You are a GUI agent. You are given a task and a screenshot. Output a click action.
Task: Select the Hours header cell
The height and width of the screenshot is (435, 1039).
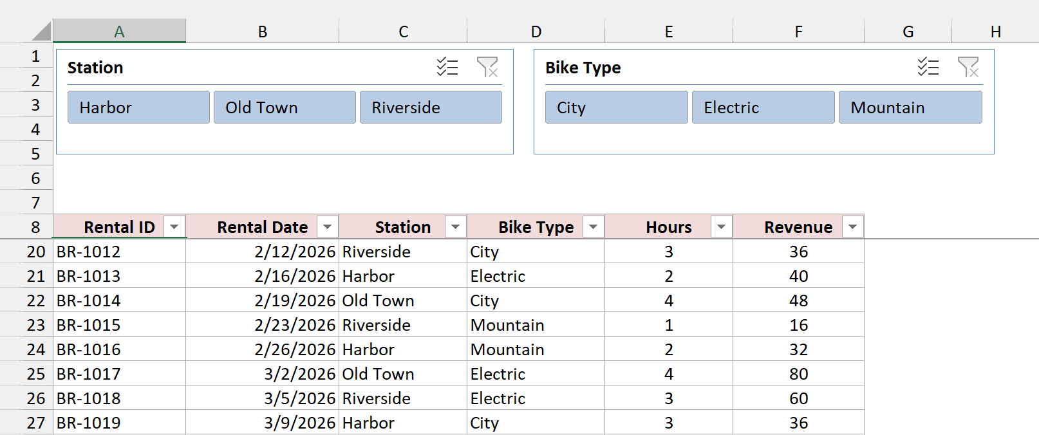[669, 227]
